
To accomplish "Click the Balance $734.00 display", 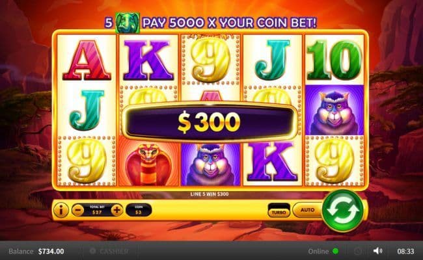I will coord(36,252).
